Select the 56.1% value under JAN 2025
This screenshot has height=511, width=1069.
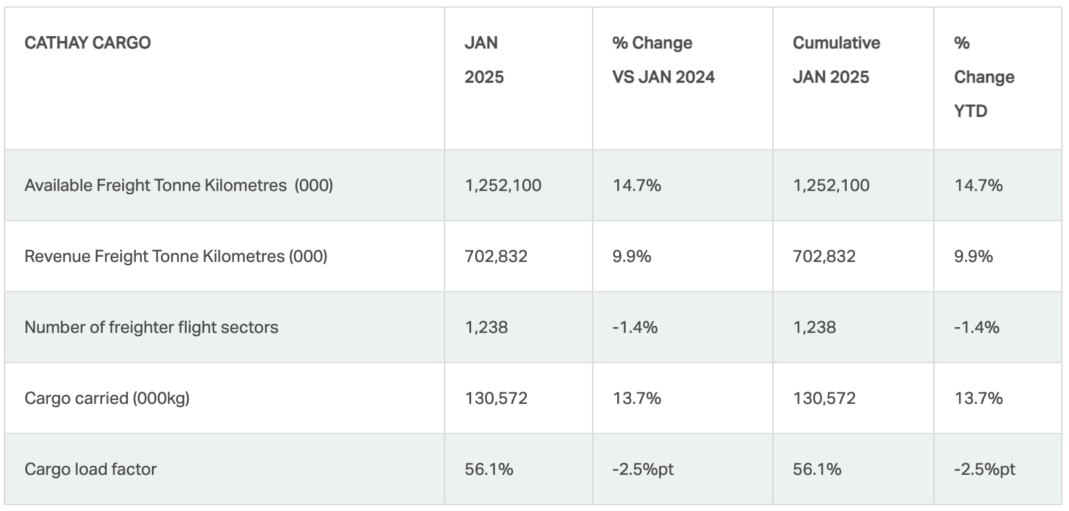click(489, 469)
